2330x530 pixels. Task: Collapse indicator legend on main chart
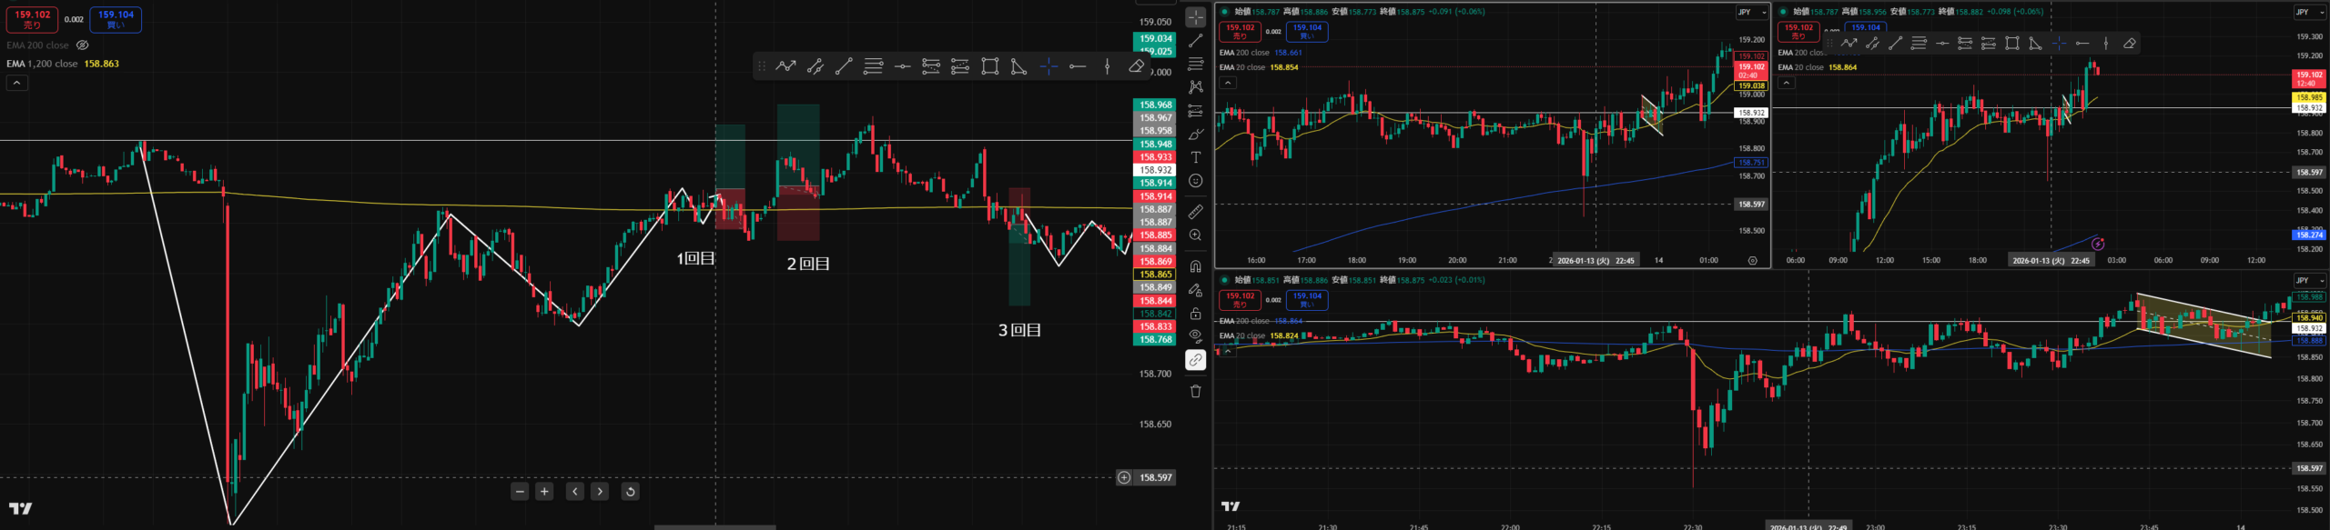[17, 83]
